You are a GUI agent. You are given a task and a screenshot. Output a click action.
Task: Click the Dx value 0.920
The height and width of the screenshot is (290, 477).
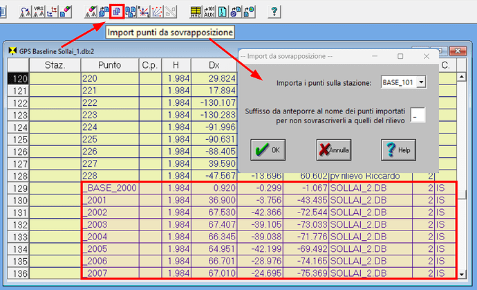coord(214,188)
